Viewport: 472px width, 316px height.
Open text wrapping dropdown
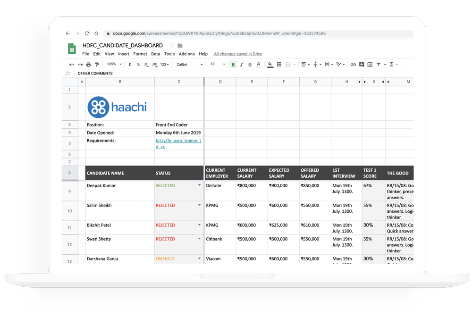click(329, 64)
